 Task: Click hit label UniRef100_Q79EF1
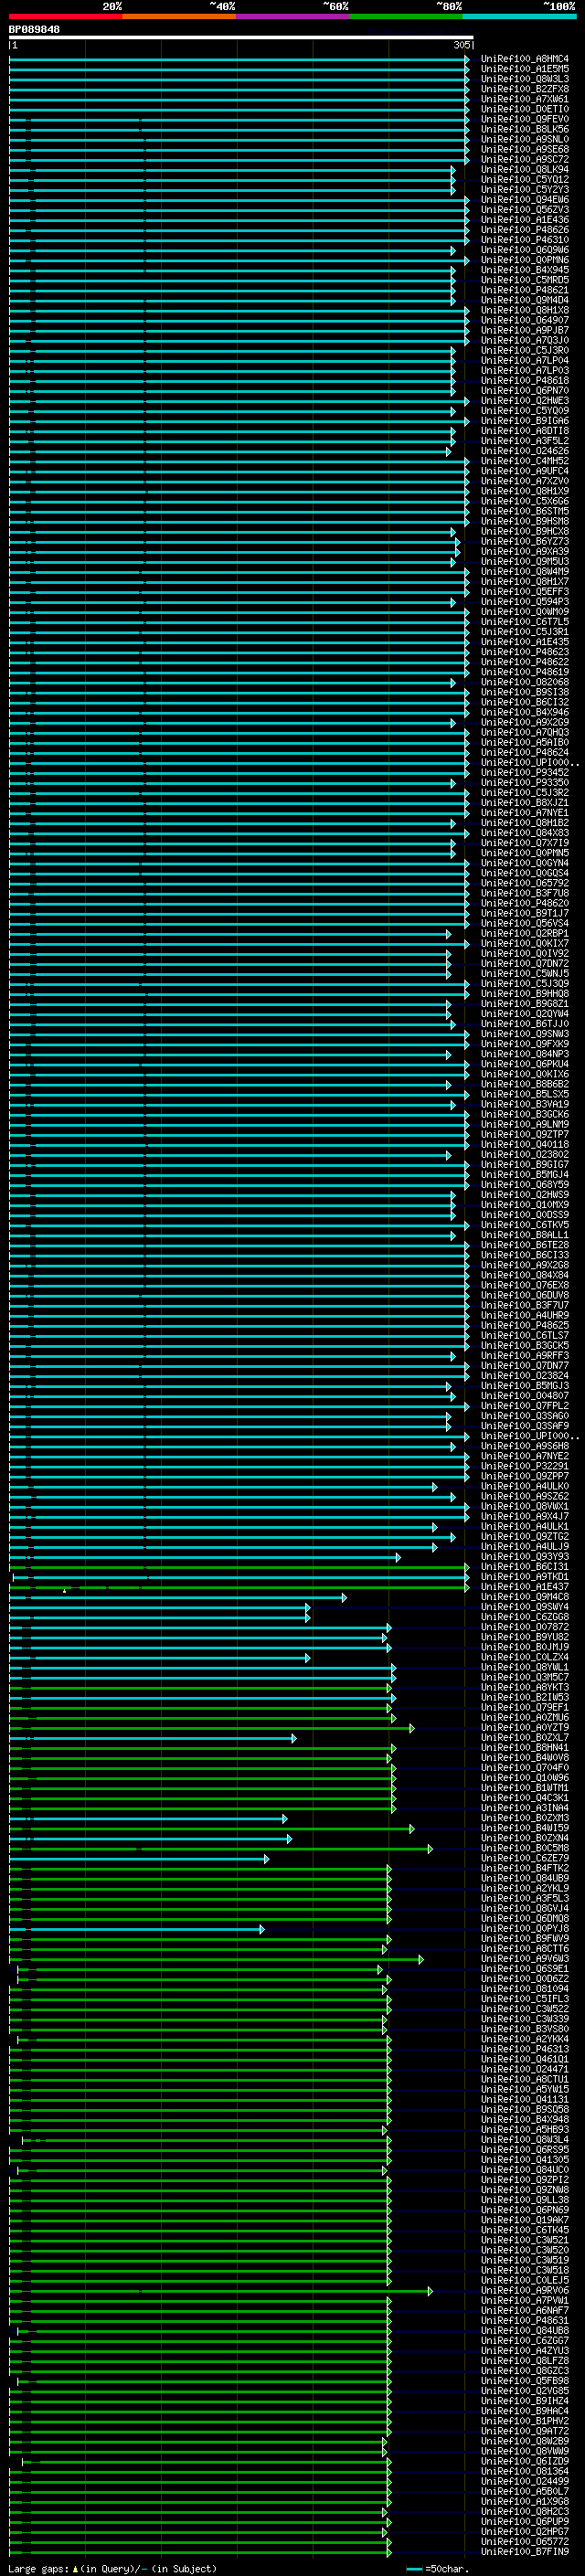[x=524, y=1707]
